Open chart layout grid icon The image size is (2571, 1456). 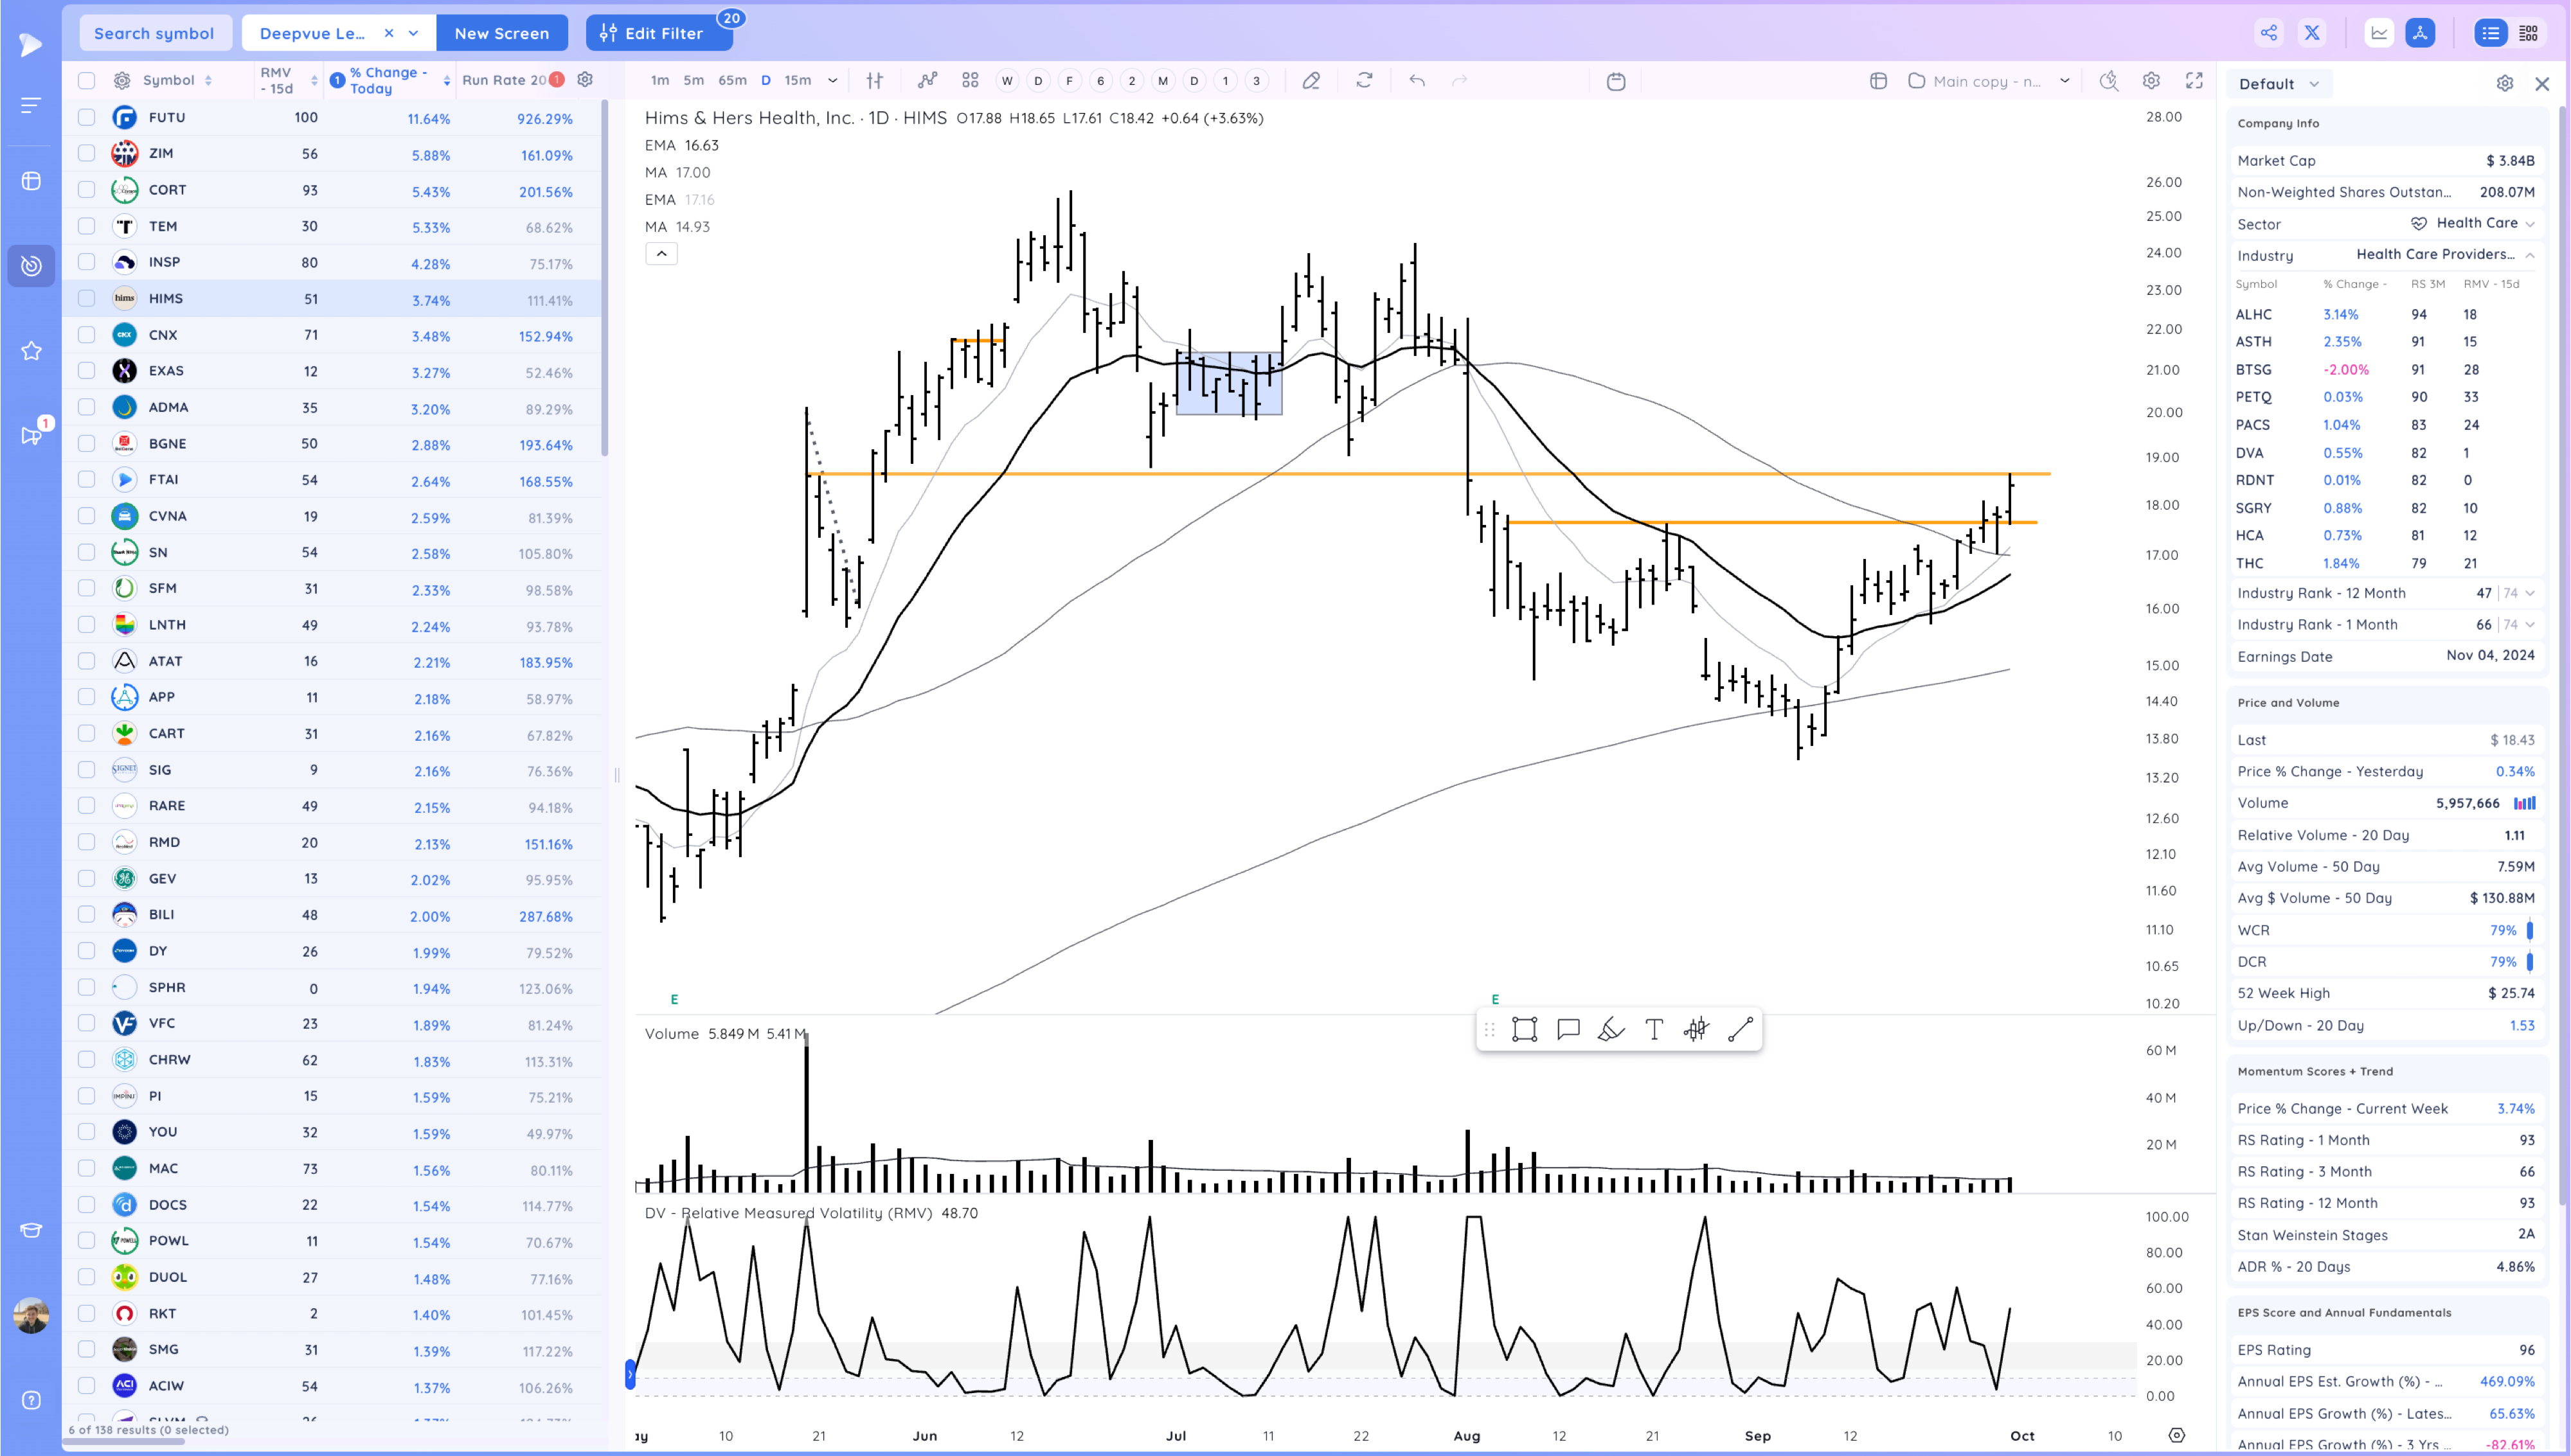(970, 81)
